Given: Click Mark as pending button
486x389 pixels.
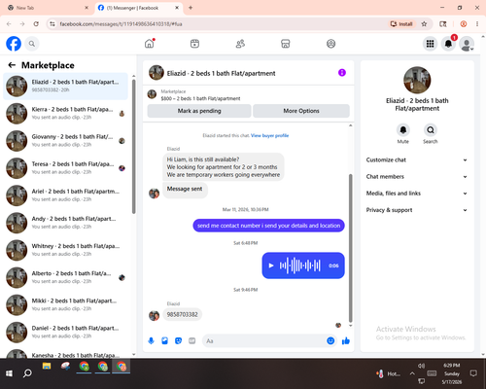Looking at the screenshot, I should [199, 111].
